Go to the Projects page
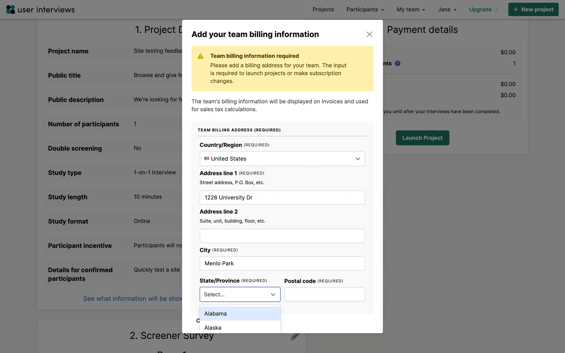The width and height of the screenshot is (565, 353). 323,9
